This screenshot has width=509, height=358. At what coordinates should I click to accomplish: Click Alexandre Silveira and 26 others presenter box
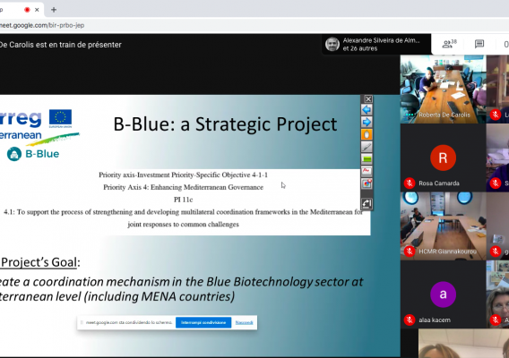tap(376, 44)
